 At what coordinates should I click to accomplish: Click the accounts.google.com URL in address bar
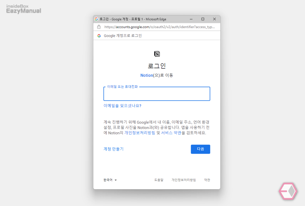pos(159,27)
